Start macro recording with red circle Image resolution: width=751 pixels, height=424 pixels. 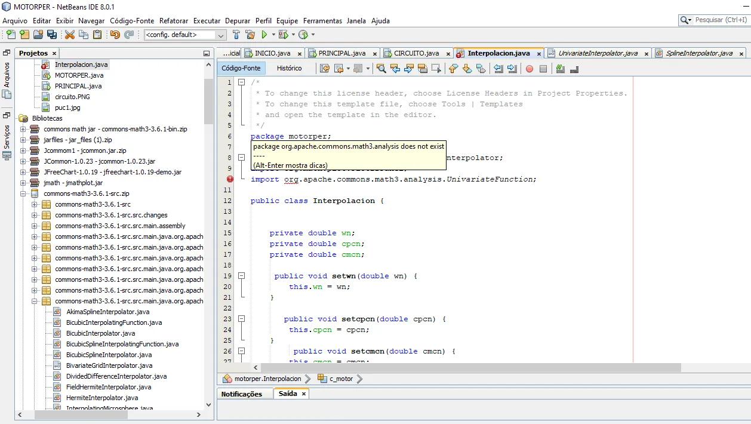pos(529,69)
